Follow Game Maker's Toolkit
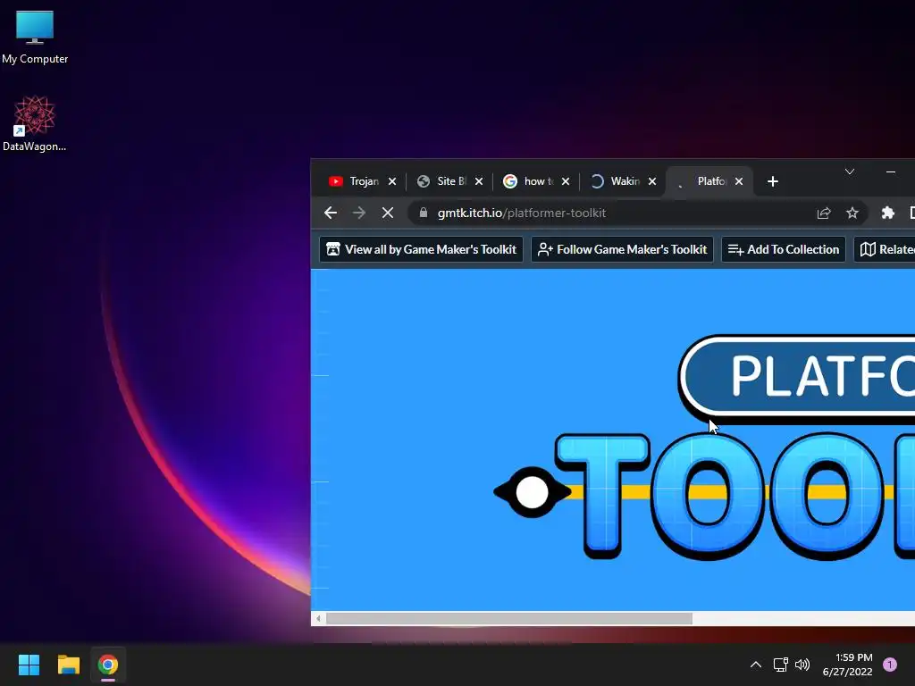Image resolution: width=915 pixels, height=686 pixels. (x=622, y=249)
